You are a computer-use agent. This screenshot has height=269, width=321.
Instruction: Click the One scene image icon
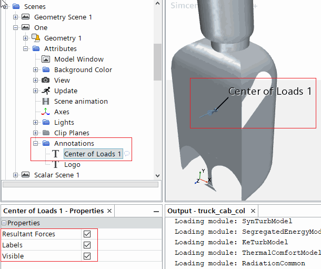click(x=26, y=27)
